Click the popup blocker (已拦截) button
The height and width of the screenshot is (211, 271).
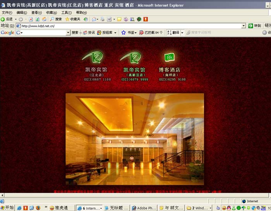151,33
